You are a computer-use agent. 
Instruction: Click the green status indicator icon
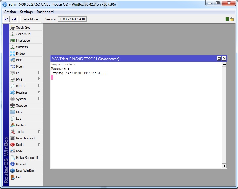pos(227,19)
